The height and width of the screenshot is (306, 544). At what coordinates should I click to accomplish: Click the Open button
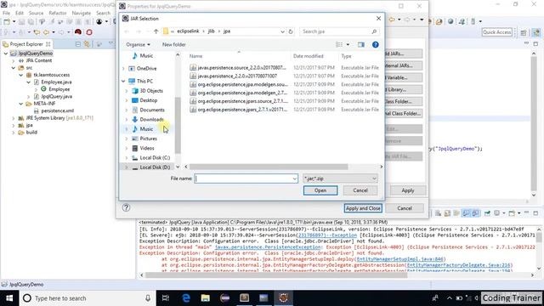[320, 190]
